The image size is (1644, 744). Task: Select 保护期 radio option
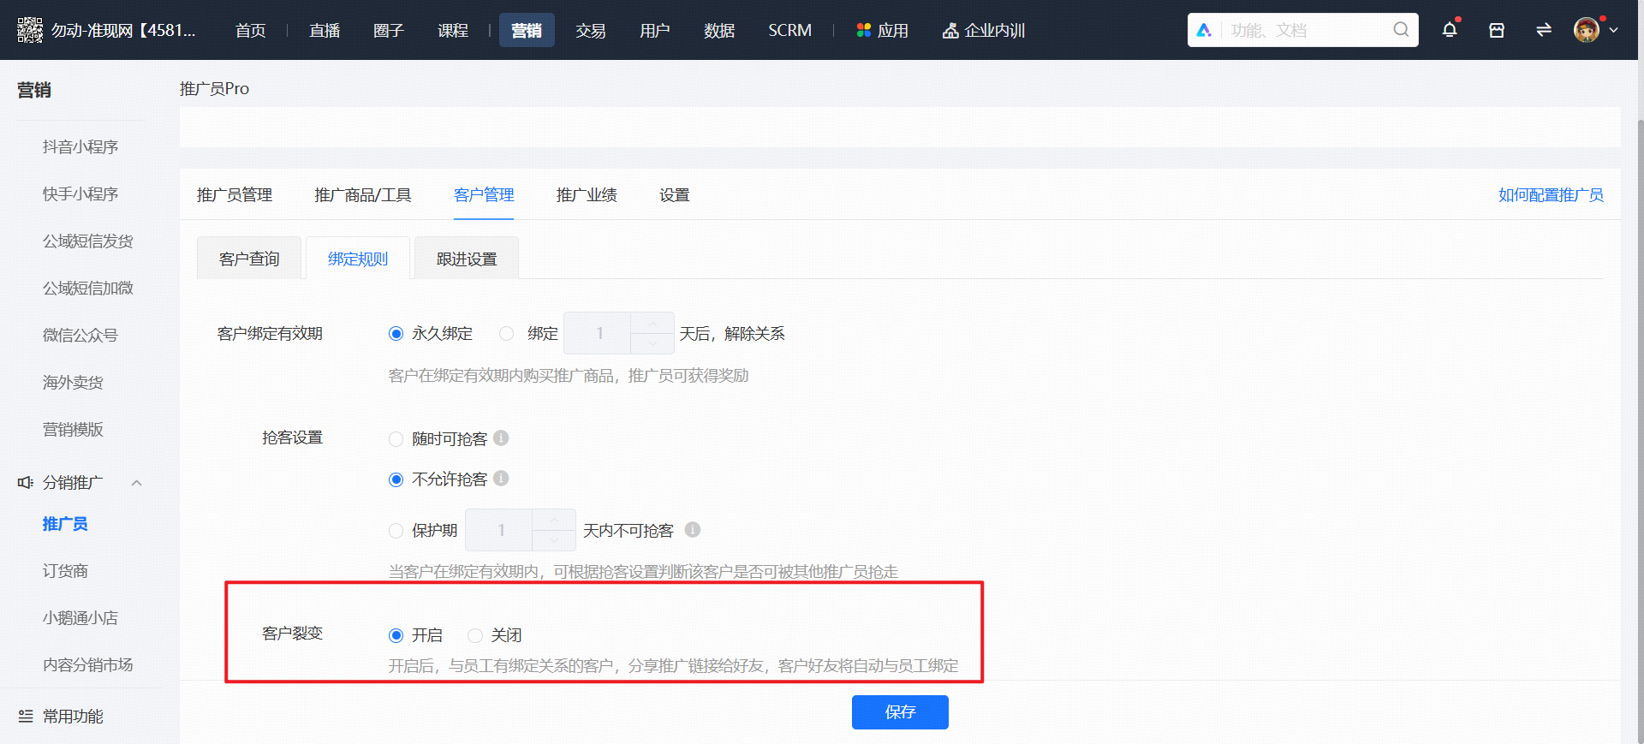coord(396,531)
